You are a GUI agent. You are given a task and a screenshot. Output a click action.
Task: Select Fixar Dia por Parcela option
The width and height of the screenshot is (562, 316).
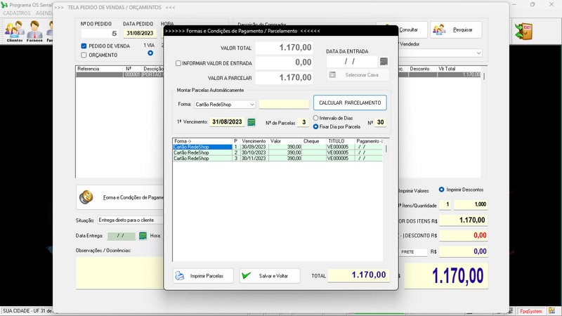click(316, 126)
